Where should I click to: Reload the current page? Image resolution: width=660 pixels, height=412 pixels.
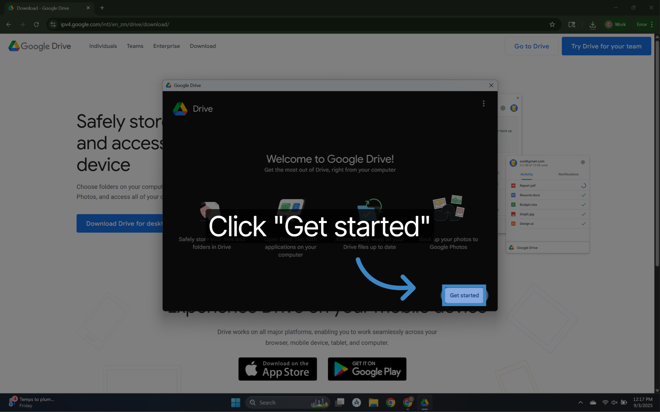coord(36,24)
